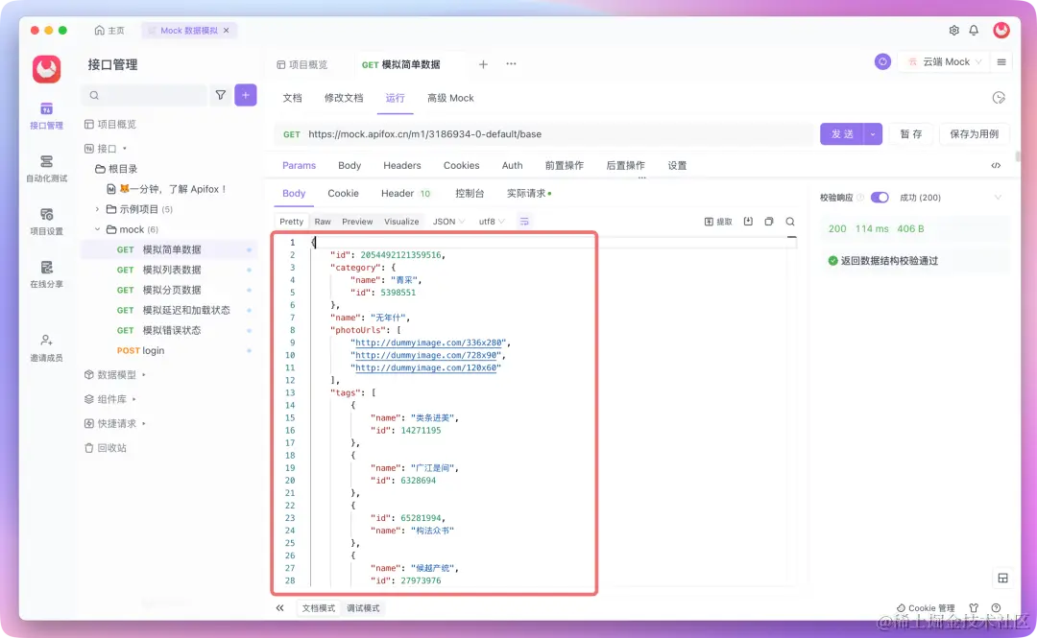This screenshot has width=1037, height=638.
Task: Open the history clock icon at right of tabs
Action: pos(999,98)
